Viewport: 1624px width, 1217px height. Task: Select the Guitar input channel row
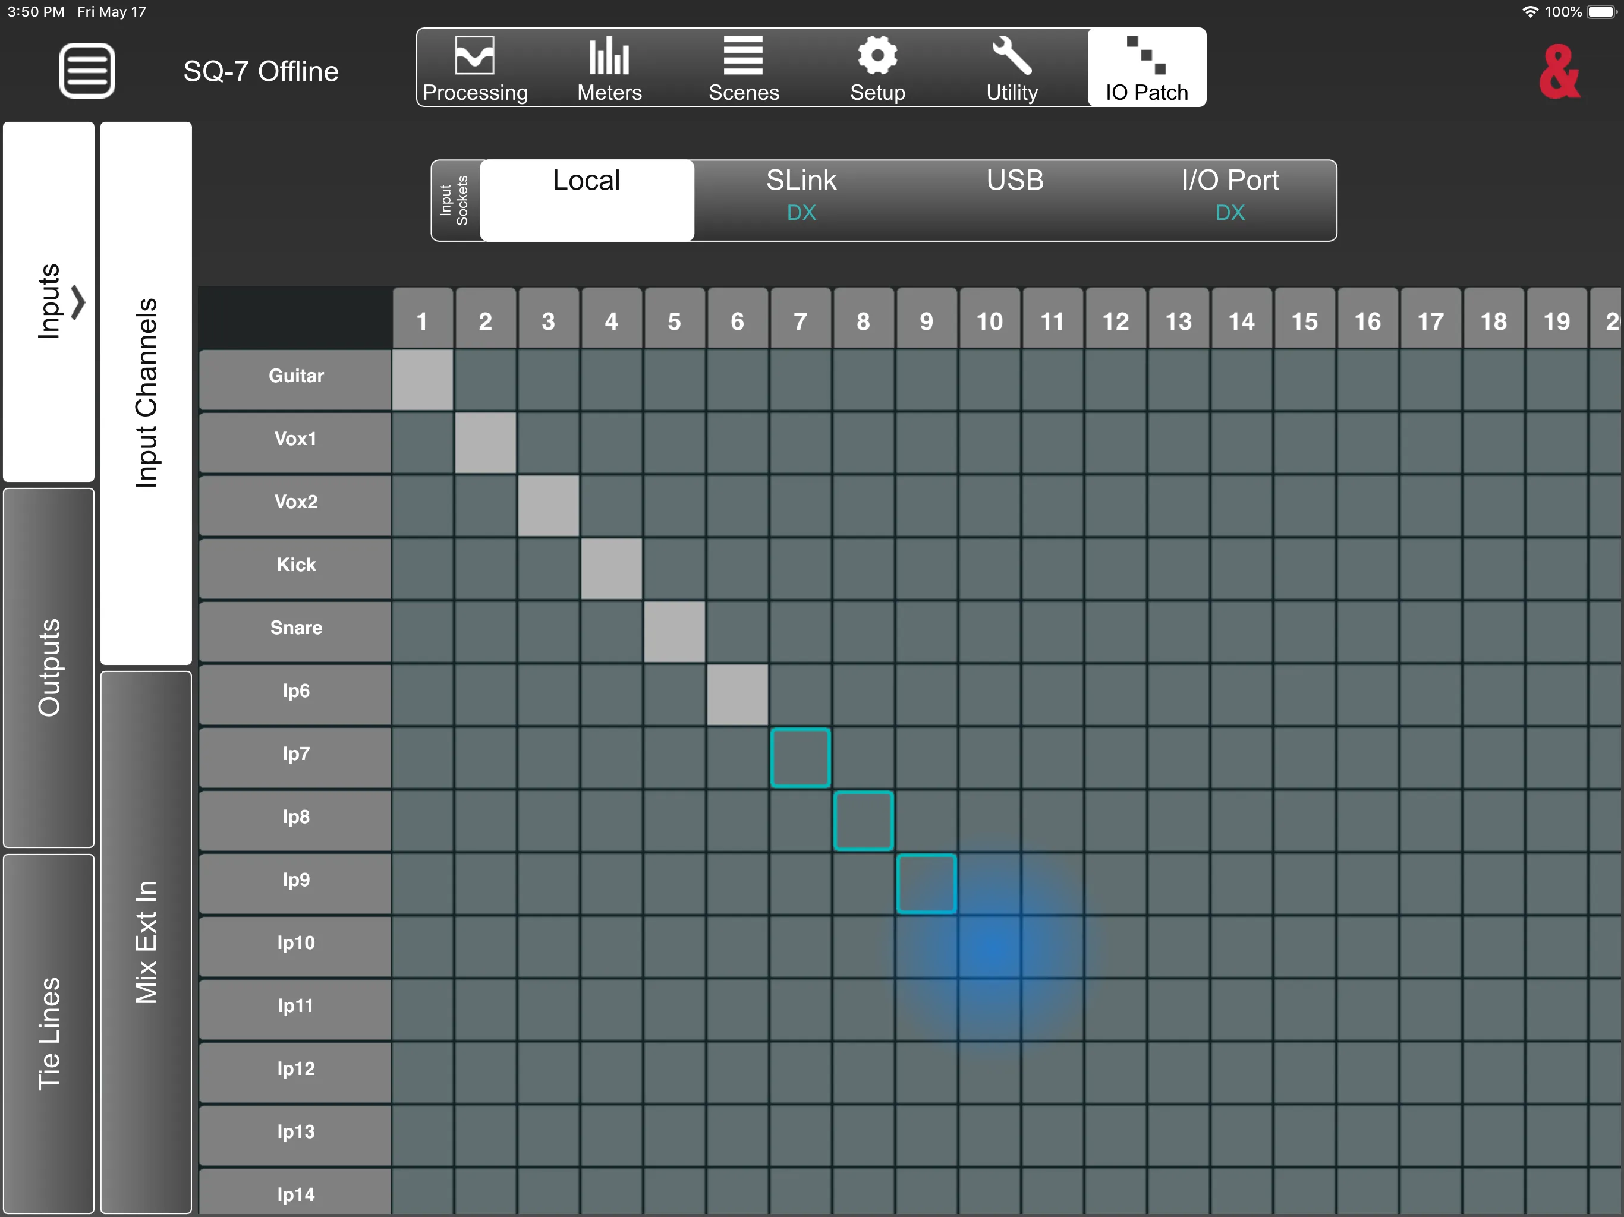(x=295, y=376)
